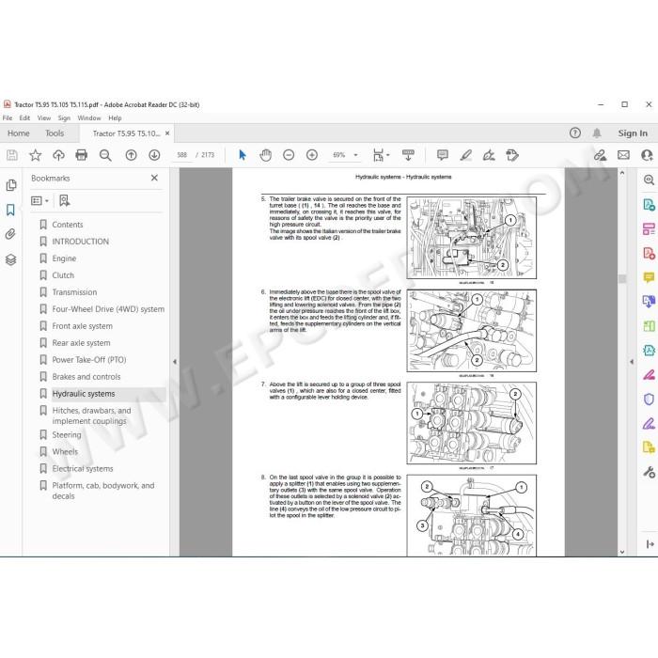
Task: Collapse left navigation pane arrow
Action: click(x=175, y=362)
